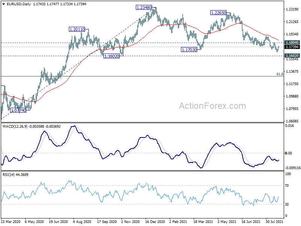Click the 0.016 MACD axis value

tap(290, 126)
